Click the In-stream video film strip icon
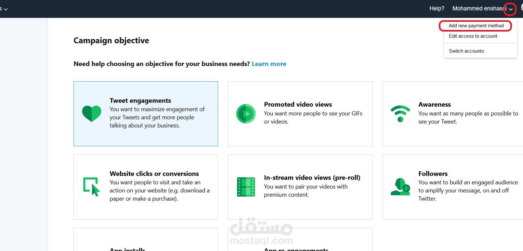The width and height of the screenshot is (523, 251). [246, 187]
